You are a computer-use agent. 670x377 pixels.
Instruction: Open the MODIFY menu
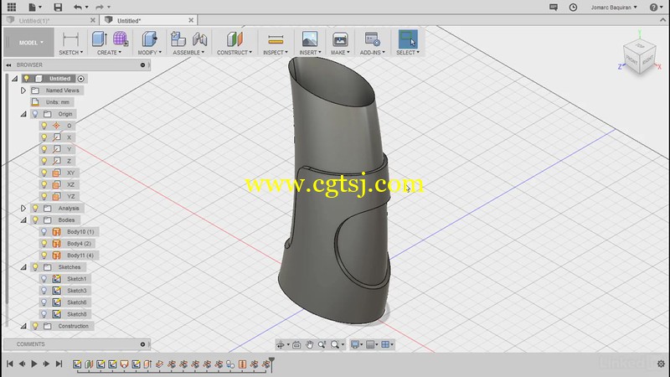click(x=150, y=53)
